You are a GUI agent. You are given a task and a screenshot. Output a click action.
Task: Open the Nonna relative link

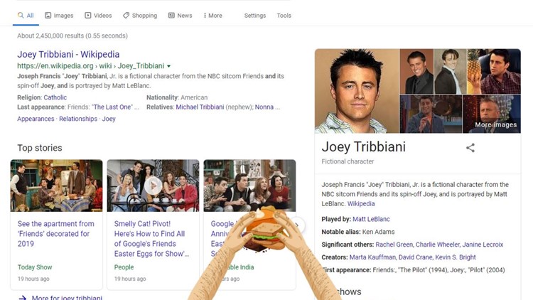pos(264,107)
